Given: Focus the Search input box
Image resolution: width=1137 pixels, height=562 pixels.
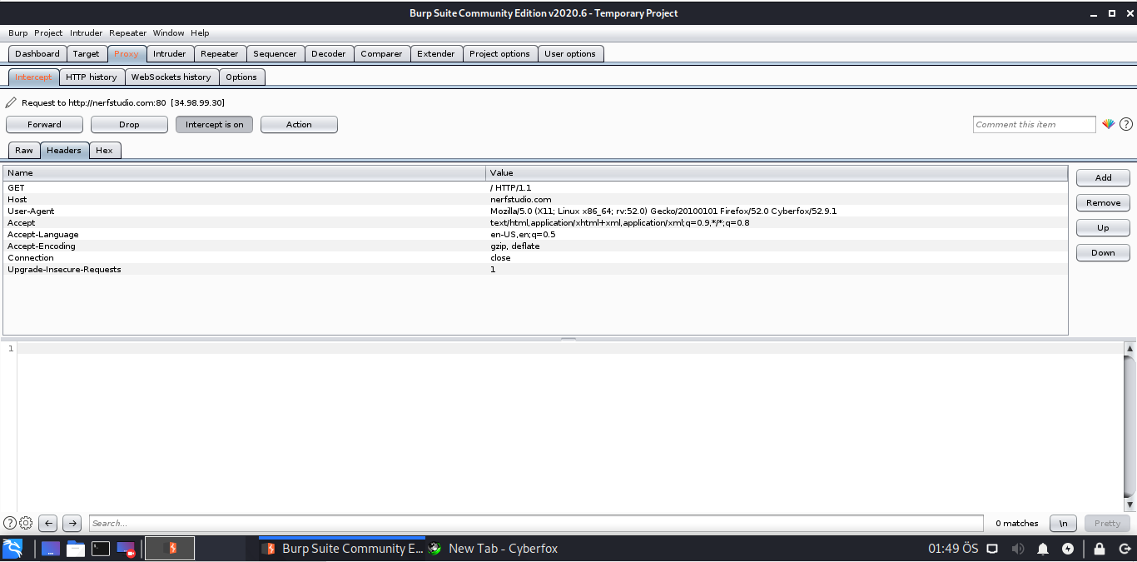Looking at the screenshot, I should point(536,523).
